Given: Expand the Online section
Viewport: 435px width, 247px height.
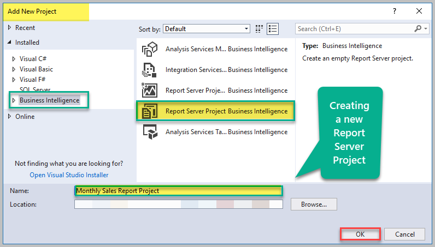Looking at the screenshot, I should point(9,116).
